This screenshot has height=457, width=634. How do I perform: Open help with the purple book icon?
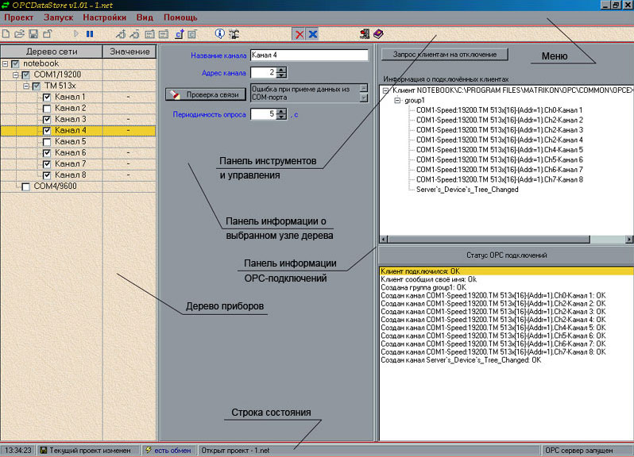(x=378, y=34)
